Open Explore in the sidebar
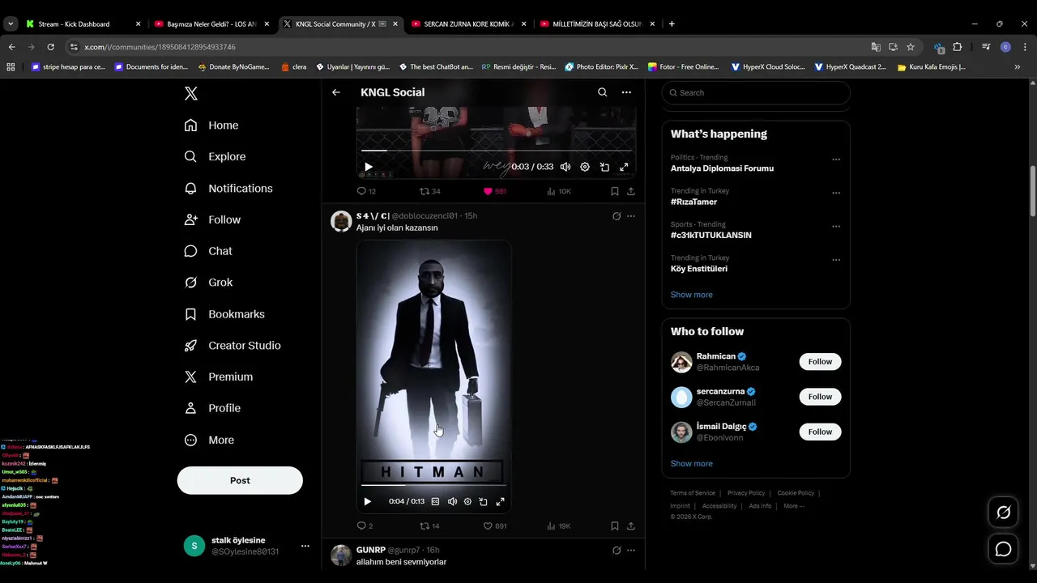The height and width of the screenshot is (583, 1037). [215, 157]
